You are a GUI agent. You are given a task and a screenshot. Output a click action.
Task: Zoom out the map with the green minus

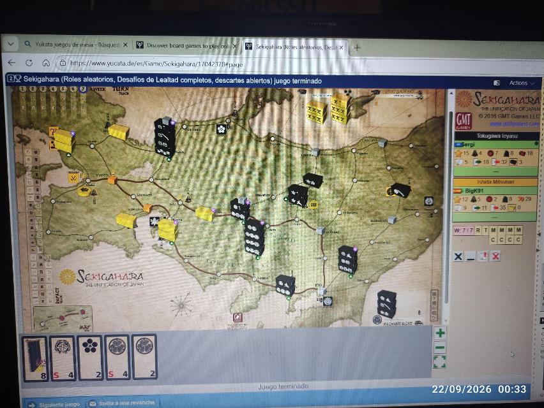pyautogui.click(x=440, y=347)
